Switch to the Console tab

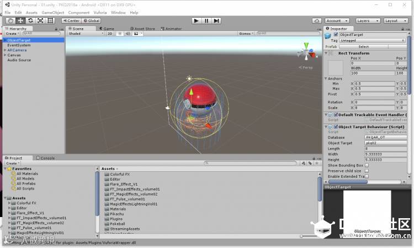(45, 158)
